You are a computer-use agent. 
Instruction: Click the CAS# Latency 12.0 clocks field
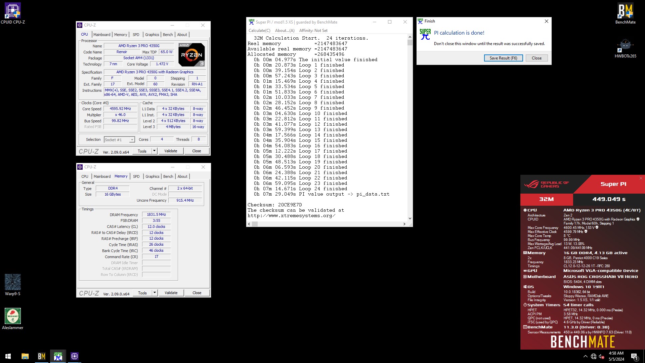156,227
